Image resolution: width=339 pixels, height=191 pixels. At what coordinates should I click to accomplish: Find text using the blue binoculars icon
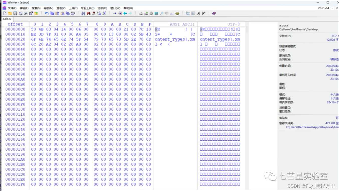click(83, 13)
